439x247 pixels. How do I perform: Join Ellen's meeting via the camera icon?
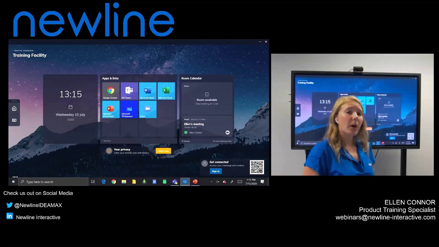point(227,132)
